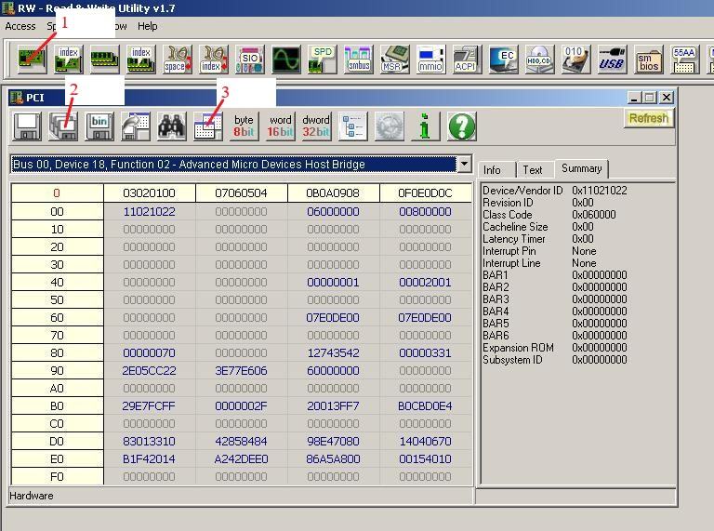The image size is (714, 531).
Task: Open the PCI access tool
Action: [x=32, y=60]
